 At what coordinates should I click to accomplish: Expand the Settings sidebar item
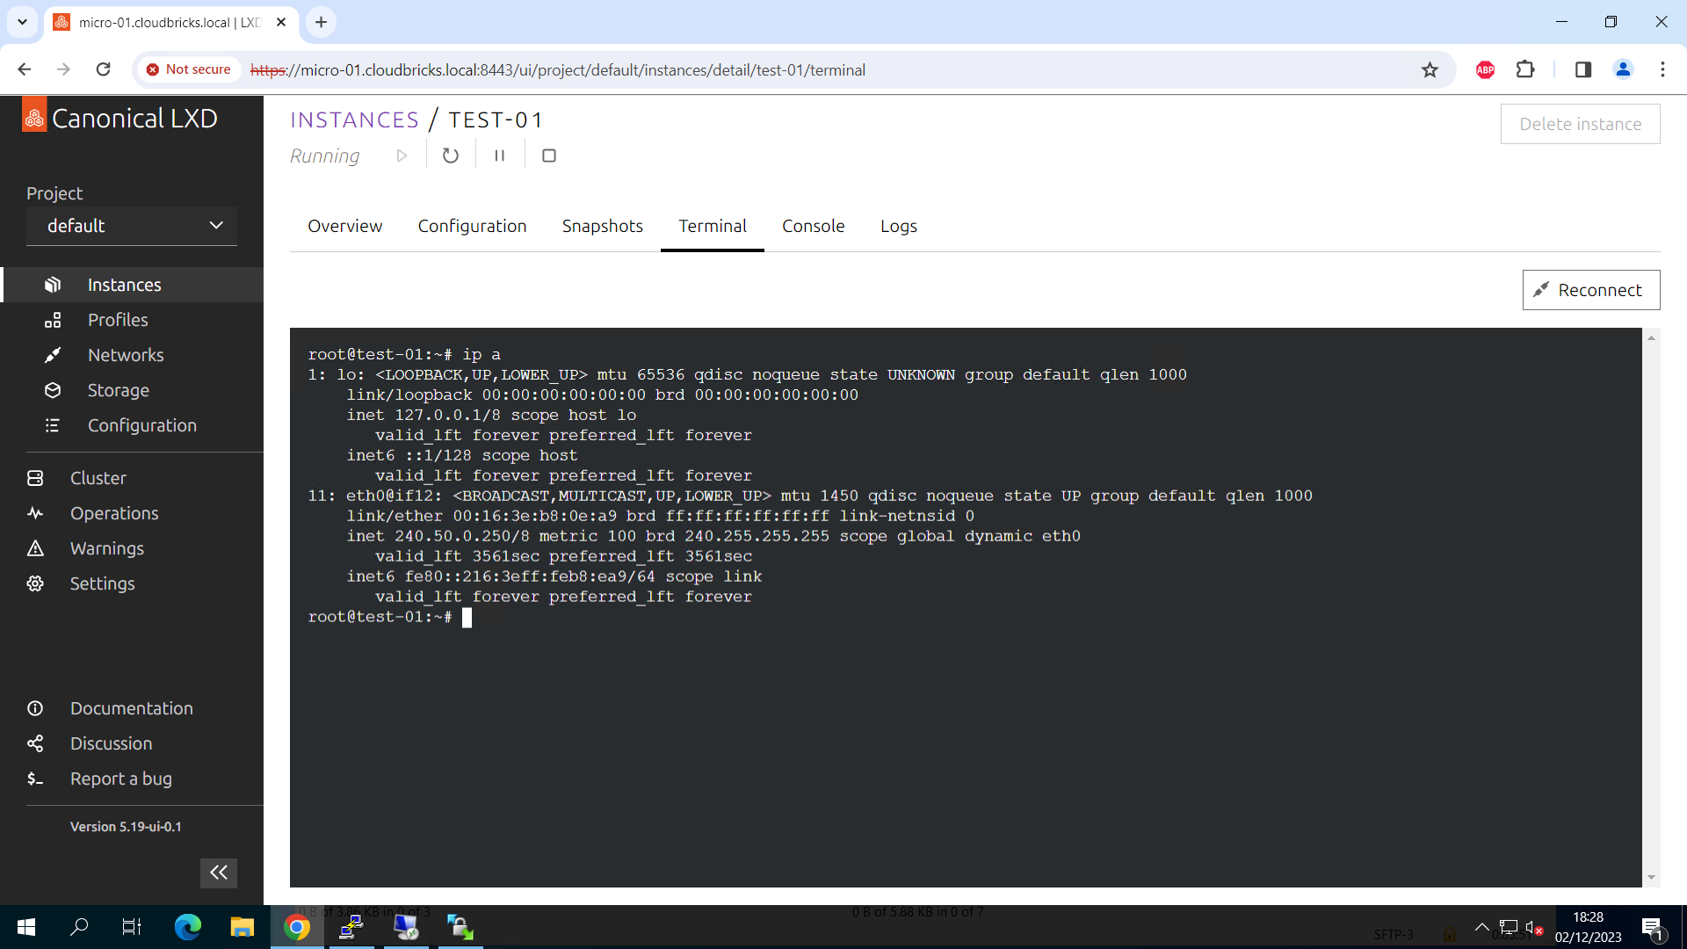click(x=102, y=583)
